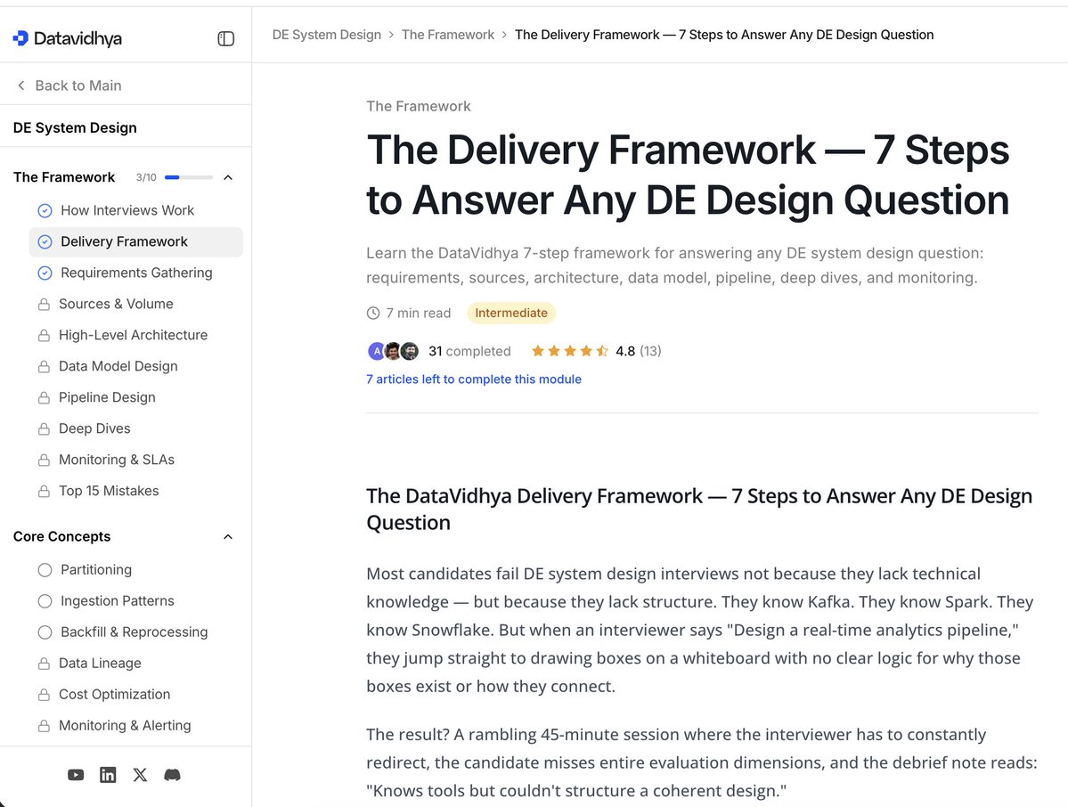Click the Core Concepts section heading
1068x807 pixels.
click(x=61, y=536)
